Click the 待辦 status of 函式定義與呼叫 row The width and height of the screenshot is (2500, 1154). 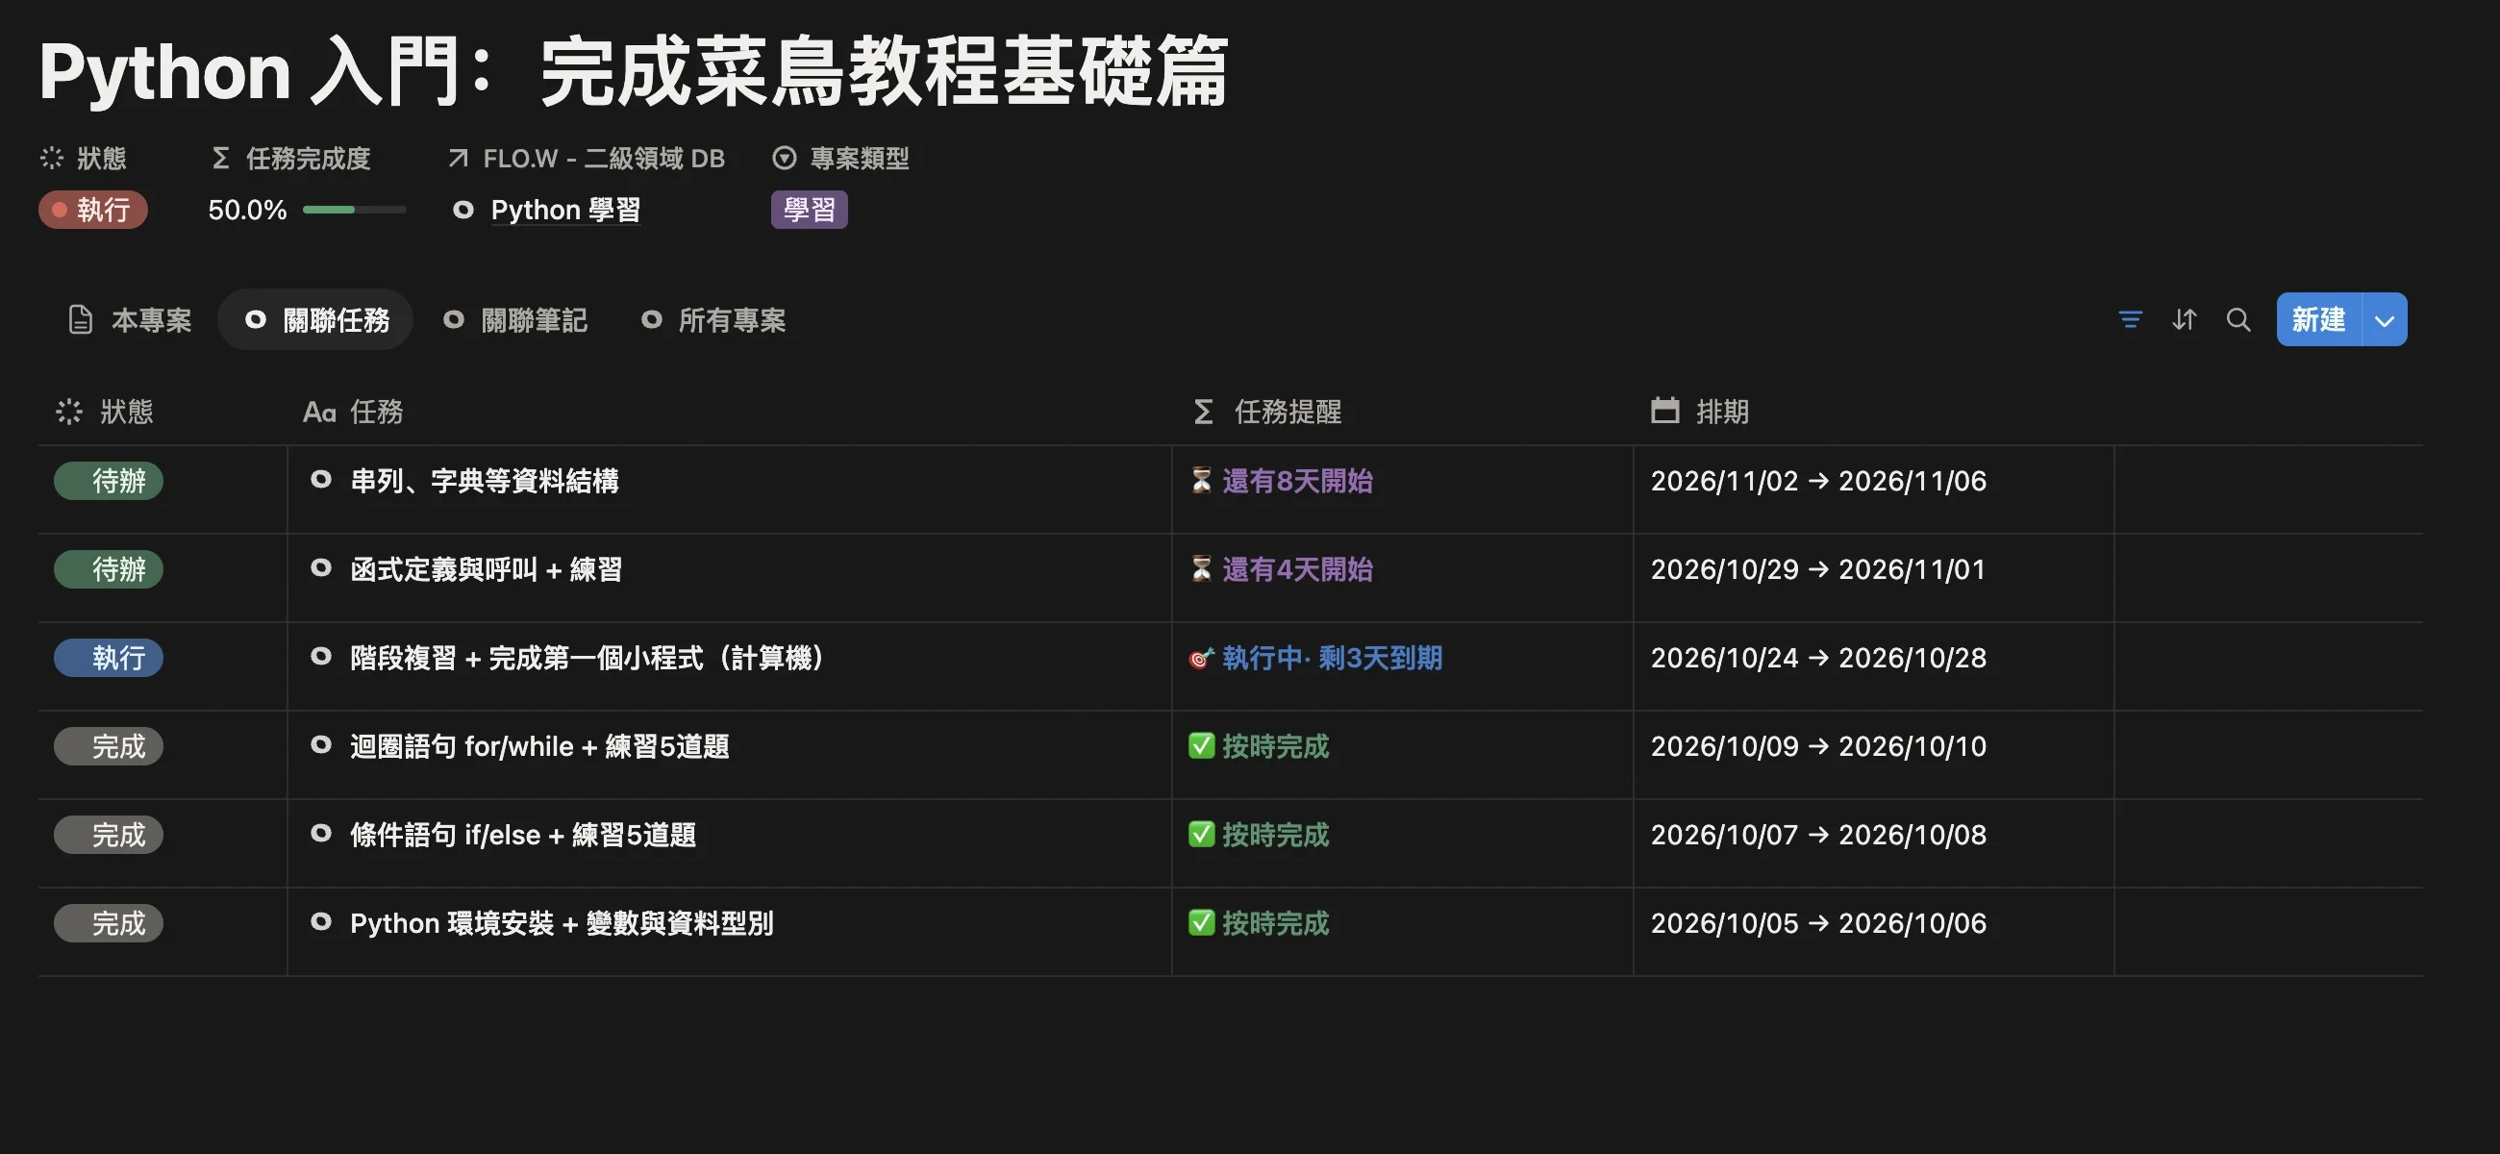coord(109,568)
